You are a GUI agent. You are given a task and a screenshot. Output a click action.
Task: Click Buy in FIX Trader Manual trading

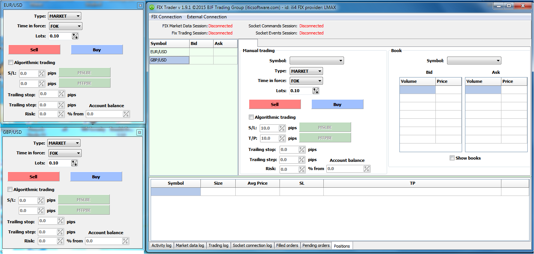337,105
